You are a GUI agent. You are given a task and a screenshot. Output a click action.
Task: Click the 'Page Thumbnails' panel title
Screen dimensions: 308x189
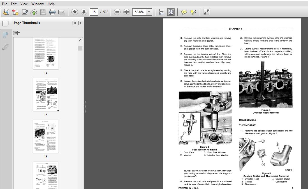pyautogui.click(x=27, y=23)
